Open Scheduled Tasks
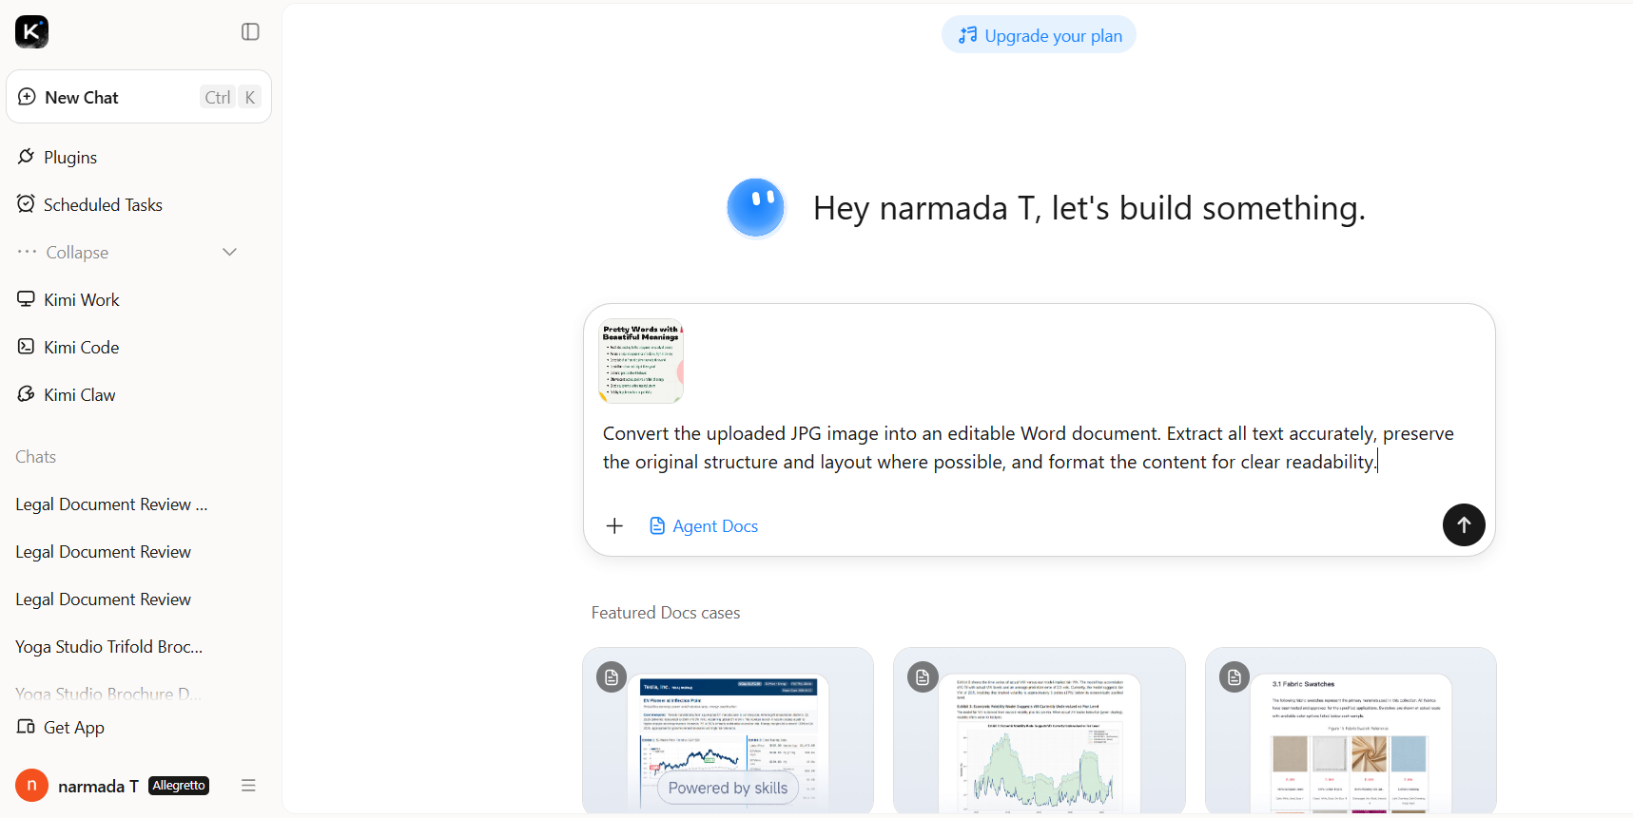The height and width of the screenshot is (818, 1633). [x=103, y=204]
